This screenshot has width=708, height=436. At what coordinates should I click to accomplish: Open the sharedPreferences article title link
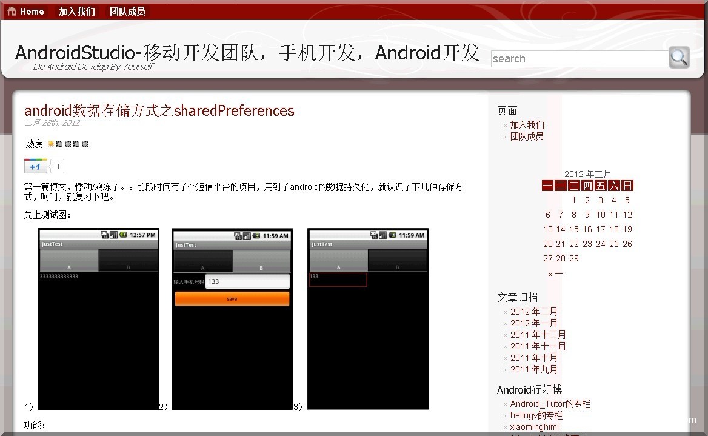coord(159,111)
